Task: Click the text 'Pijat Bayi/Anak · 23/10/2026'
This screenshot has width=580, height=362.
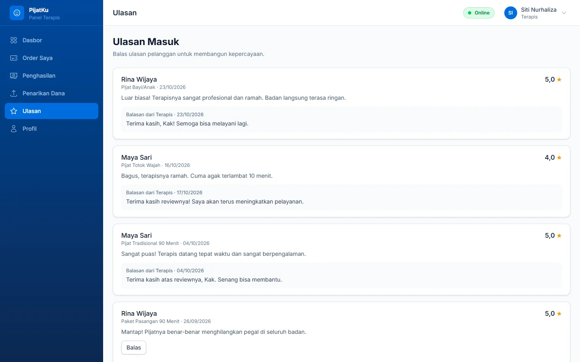Action: pyautogui.click(x=153, y=87)
